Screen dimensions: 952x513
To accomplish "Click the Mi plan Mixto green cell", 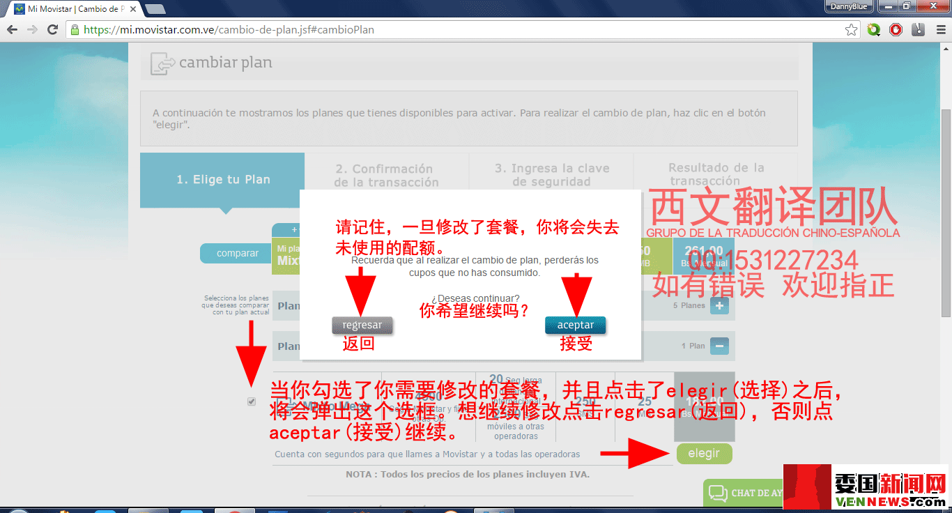I will 286,256.
